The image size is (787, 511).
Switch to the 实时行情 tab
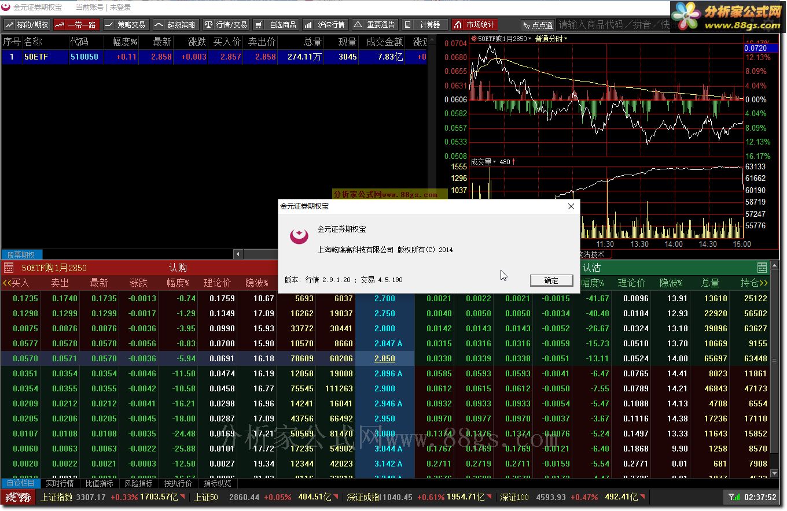tap(60, 483)
